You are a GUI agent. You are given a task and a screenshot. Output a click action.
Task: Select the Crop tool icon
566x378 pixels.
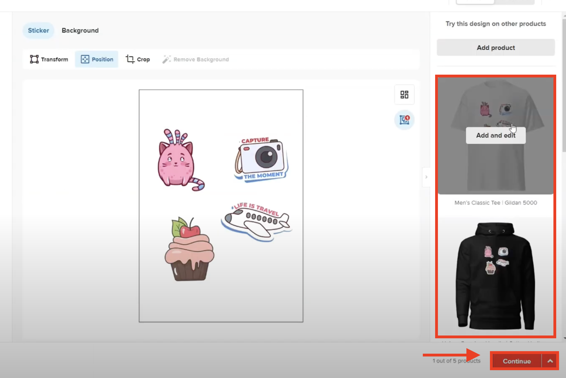coord(130,59)
